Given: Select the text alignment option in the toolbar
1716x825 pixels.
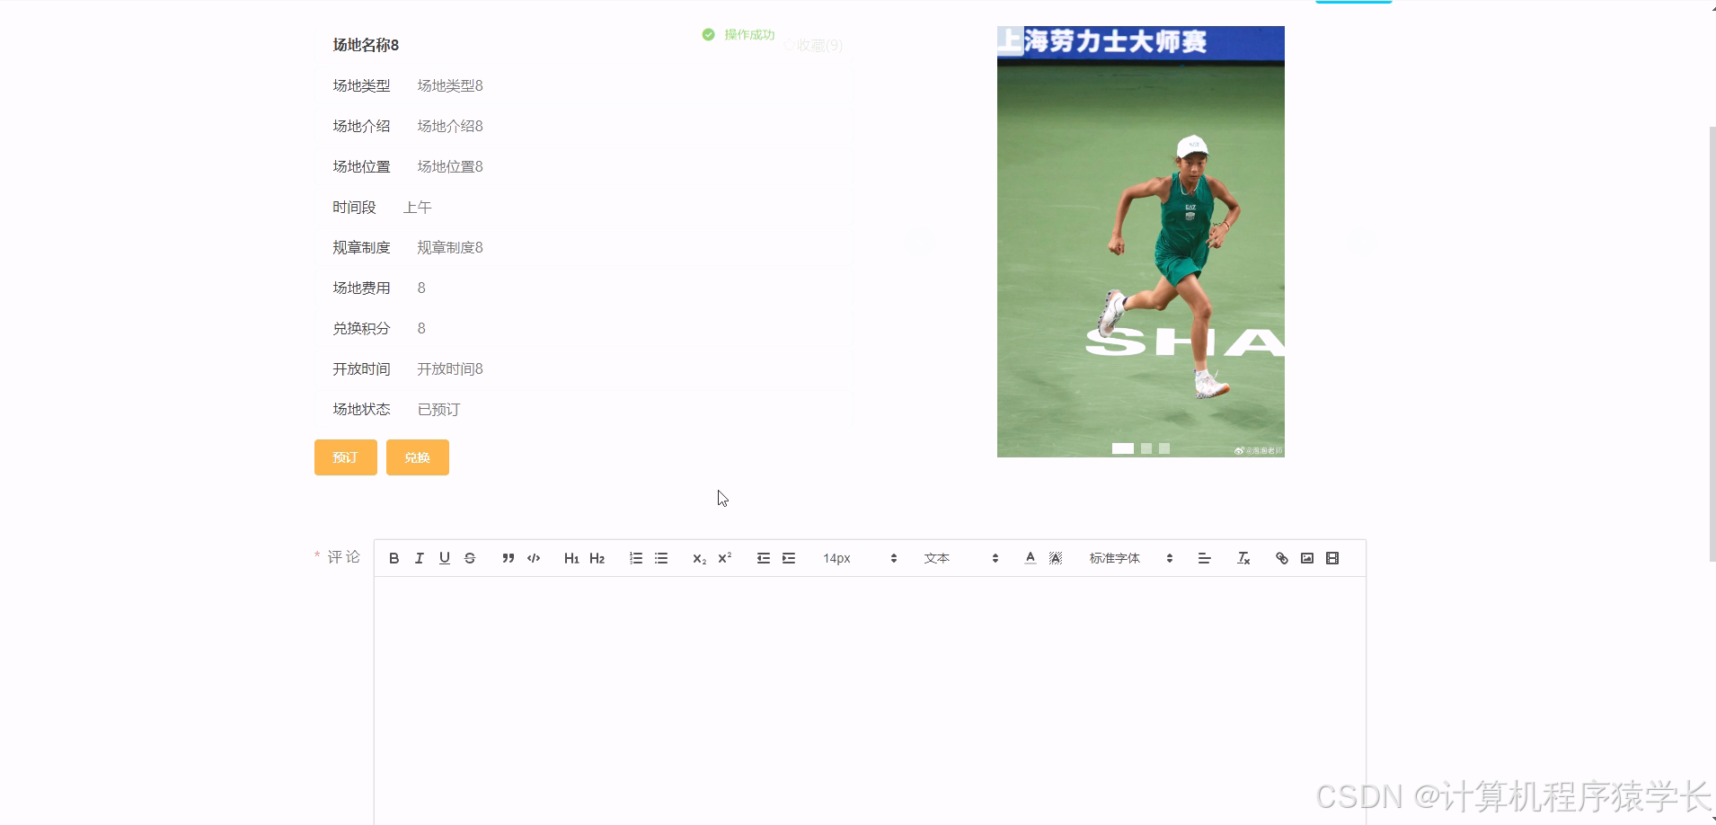Looking at the screenshot, I should [1204, 558].
